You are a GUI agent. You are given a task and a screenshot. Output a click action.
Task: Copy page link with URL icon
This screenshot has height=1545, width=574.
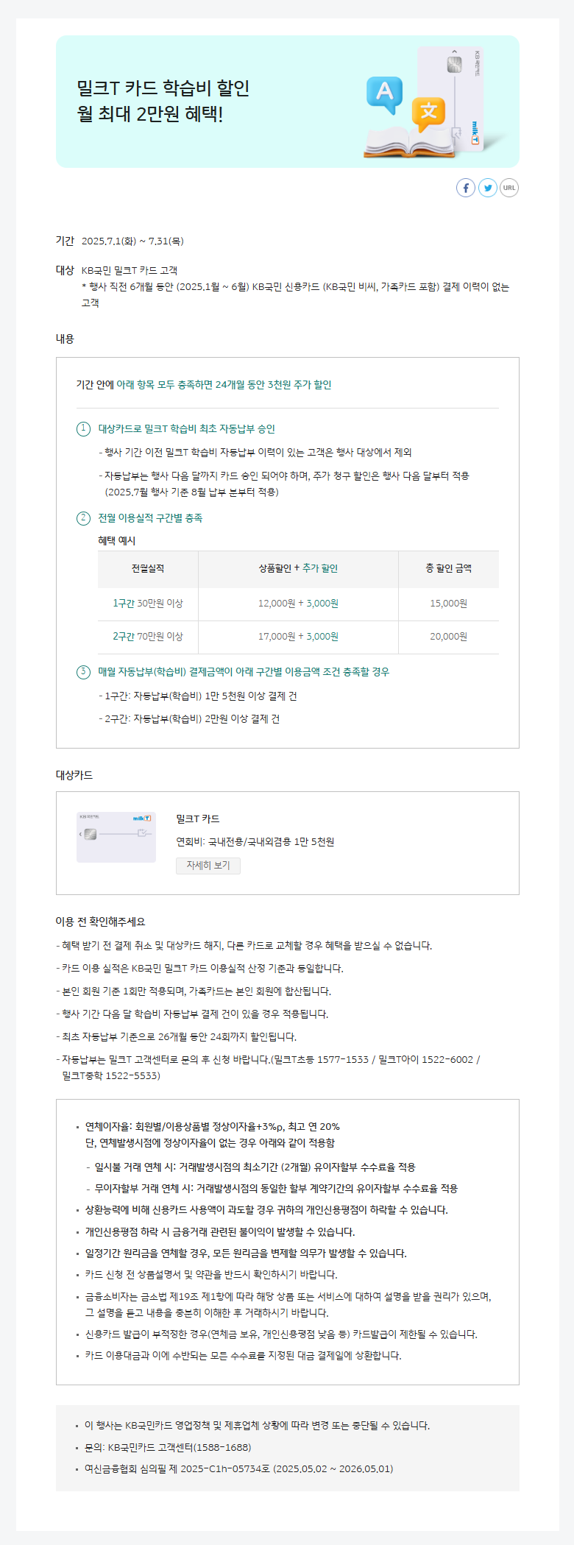coord(509,188)
